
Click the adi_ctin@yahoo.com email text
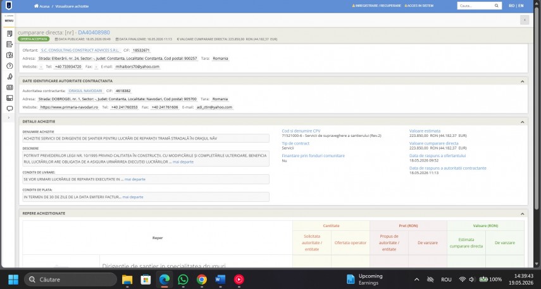click(215, 107)
